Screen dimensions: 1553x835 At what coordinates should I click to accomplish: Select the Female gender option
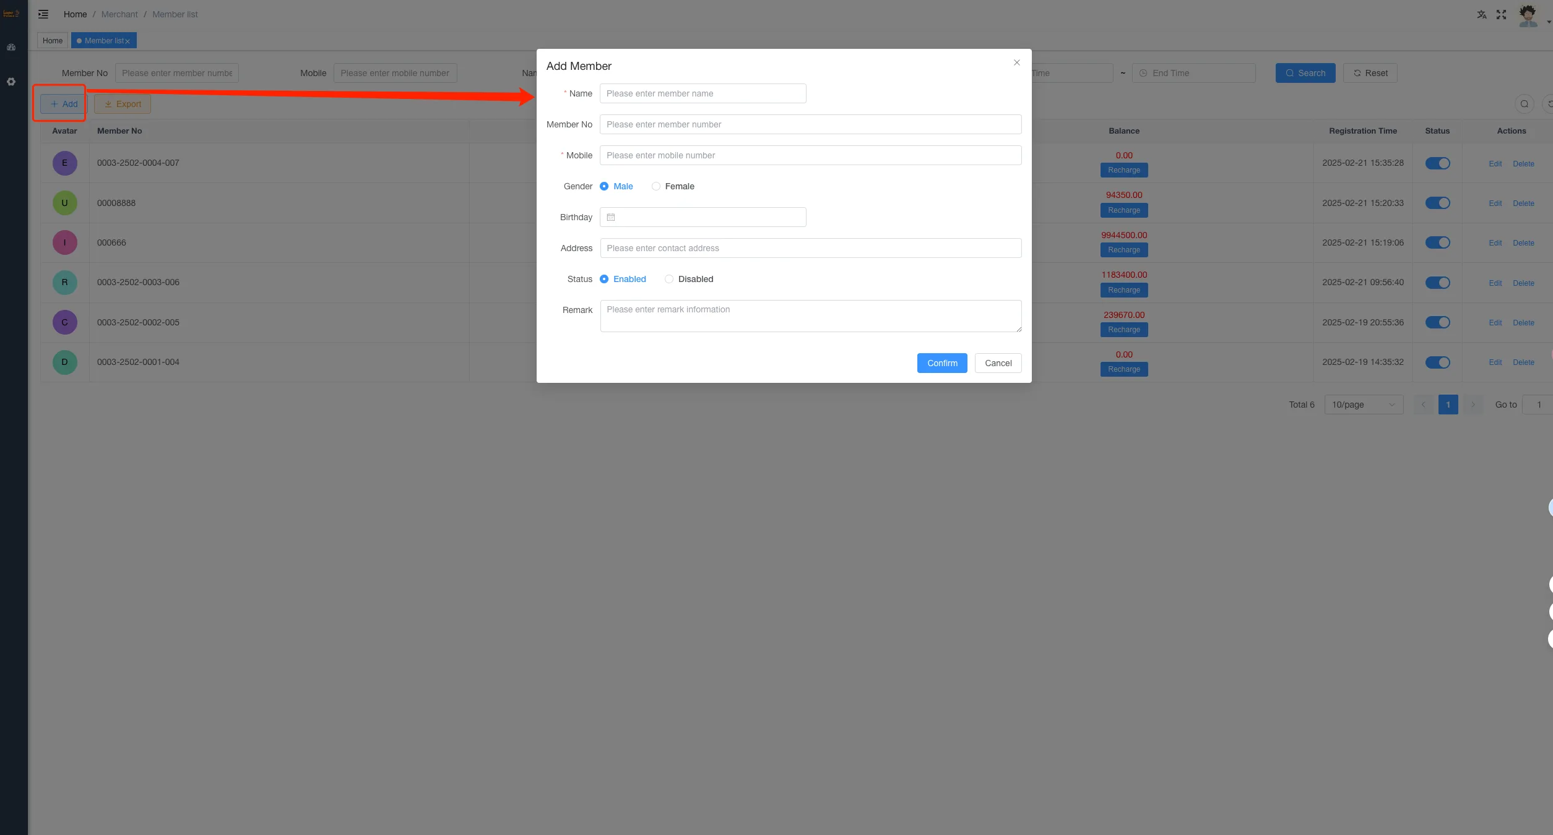(x=673, y=186)
